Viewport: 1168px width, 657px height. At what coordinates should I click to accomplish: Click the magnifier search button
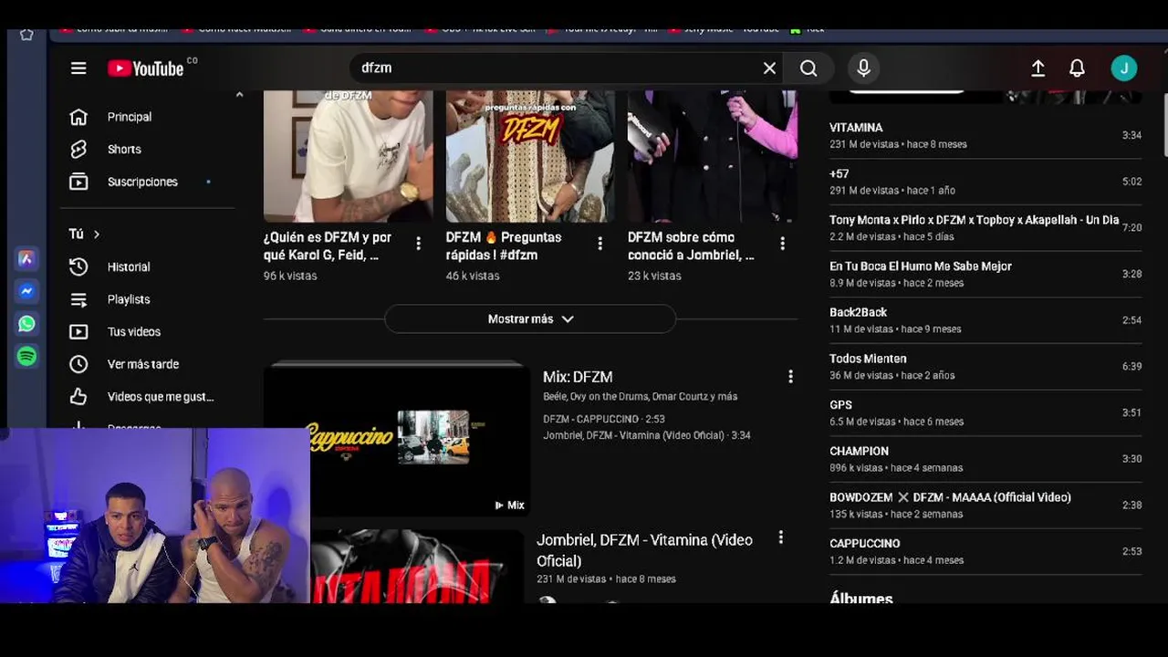point(808,68)
